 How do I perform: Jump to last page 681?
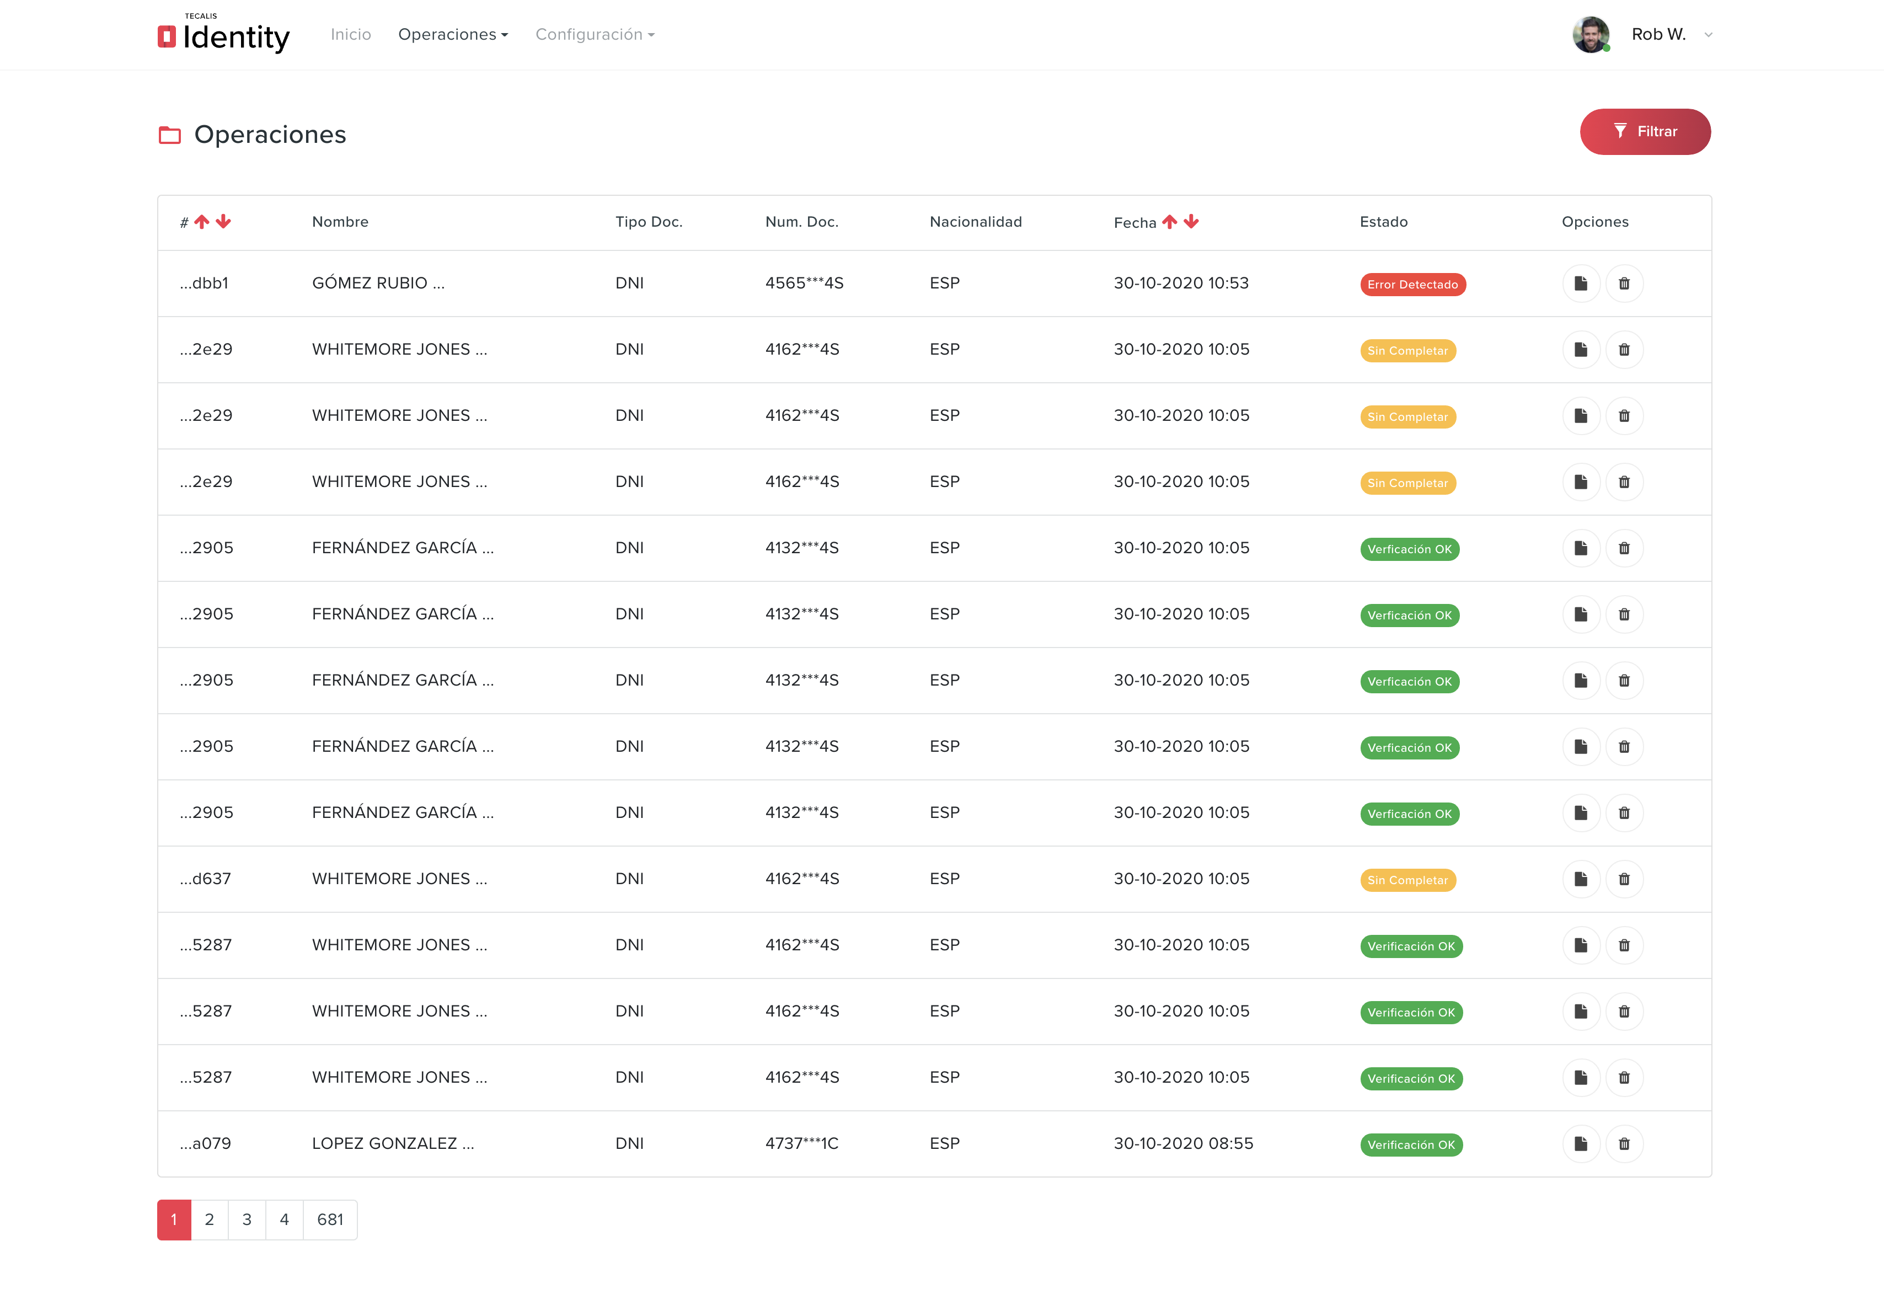click(330, 1219)
